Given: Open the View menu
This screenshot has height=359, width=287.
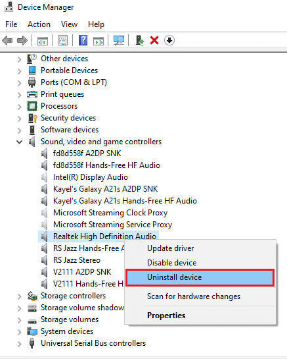Looking at the screenshot, I should pyautogui.click(x=69, y=24).
